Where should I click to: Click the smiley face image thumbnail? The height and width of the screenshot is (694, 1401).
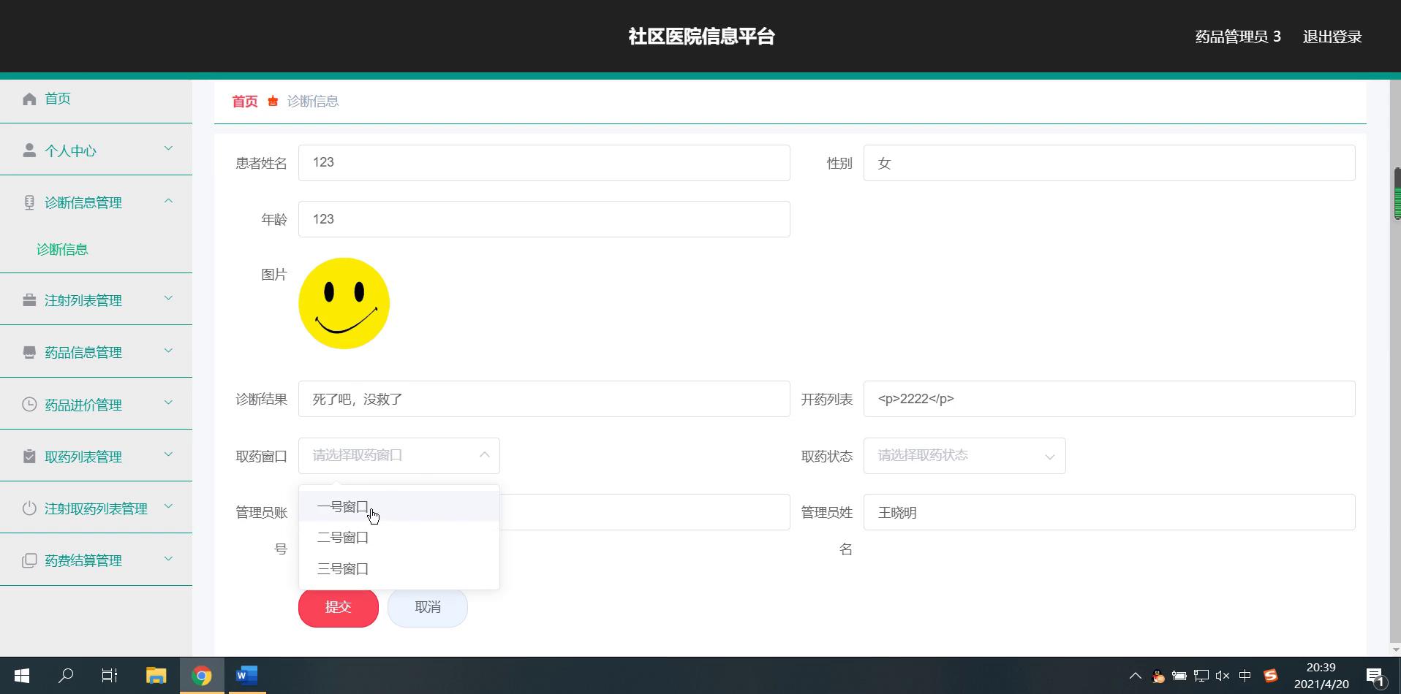[344, 303]
